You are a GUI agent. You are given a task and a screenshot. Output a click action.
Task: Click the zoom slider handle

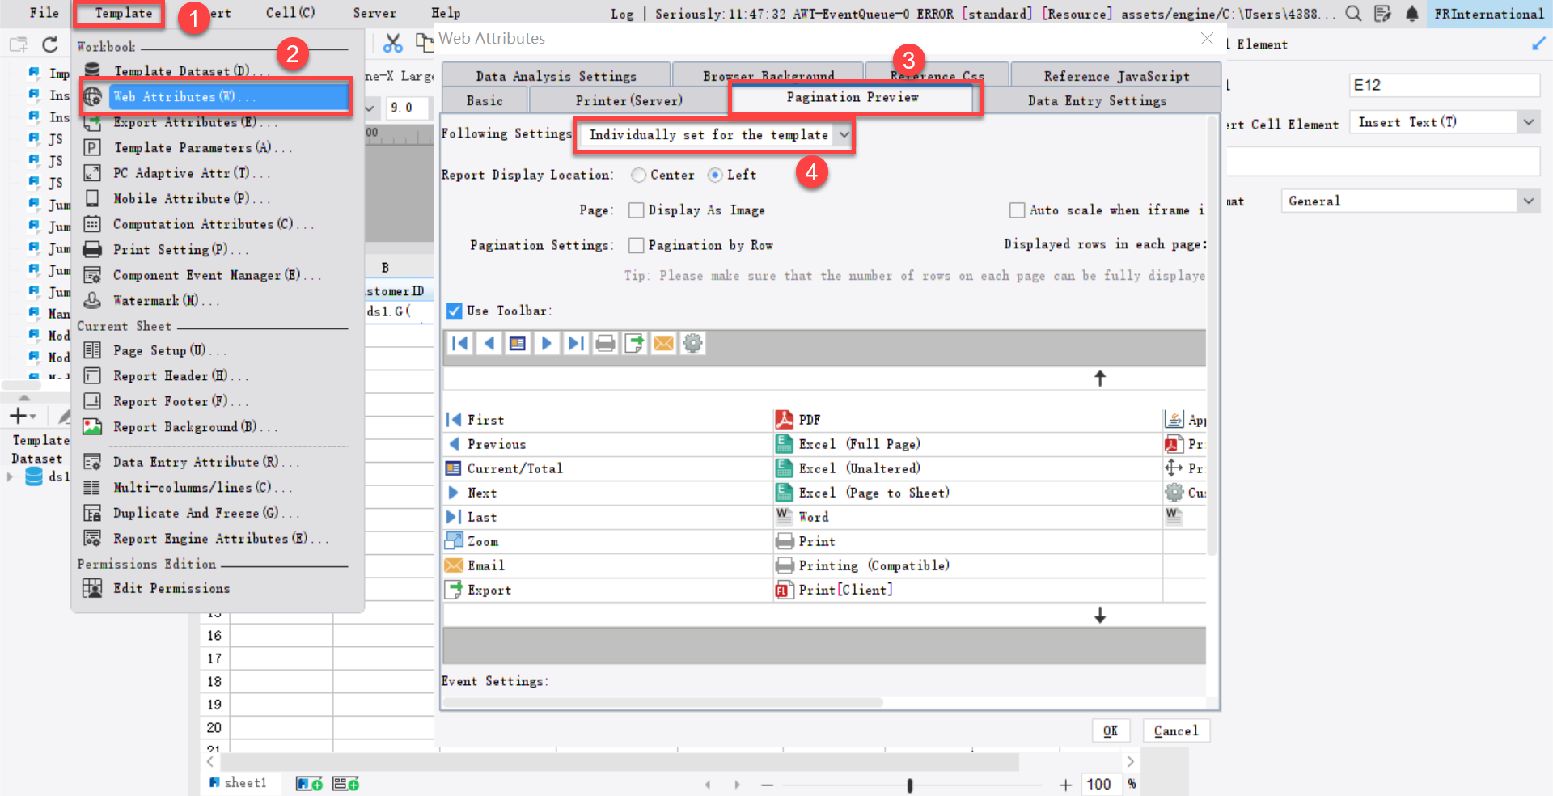click(910, 785)
